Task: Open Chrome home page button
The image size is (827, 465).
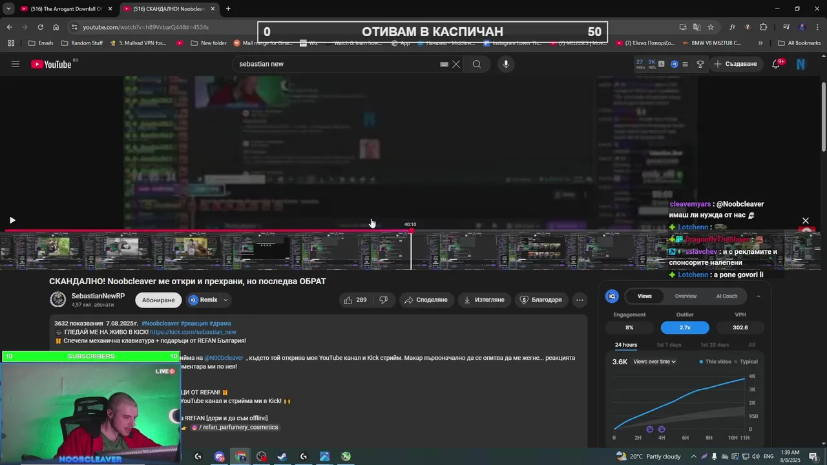Action: 56,27
